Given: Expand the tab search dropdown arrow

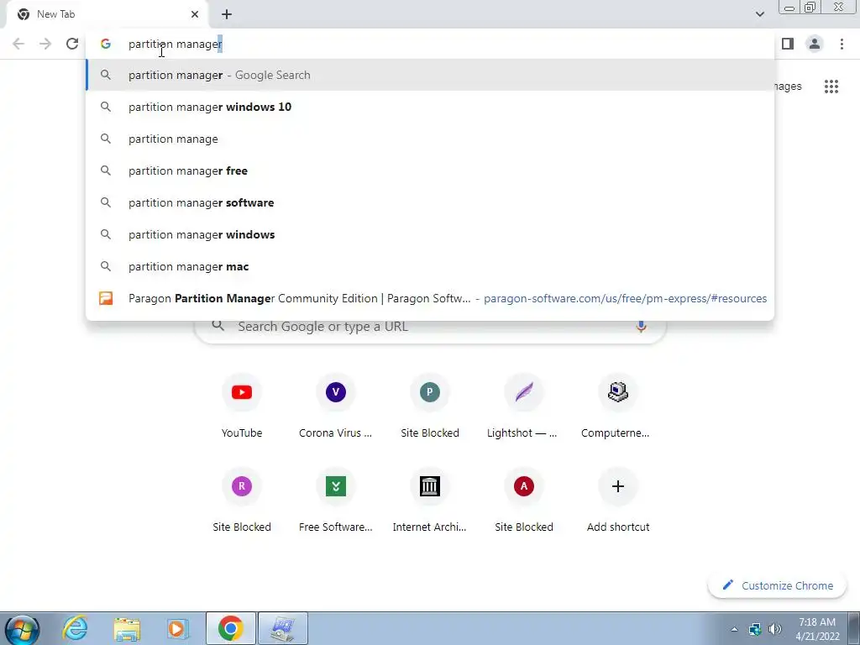Looking at the screenshot, I should coord(759,14).
